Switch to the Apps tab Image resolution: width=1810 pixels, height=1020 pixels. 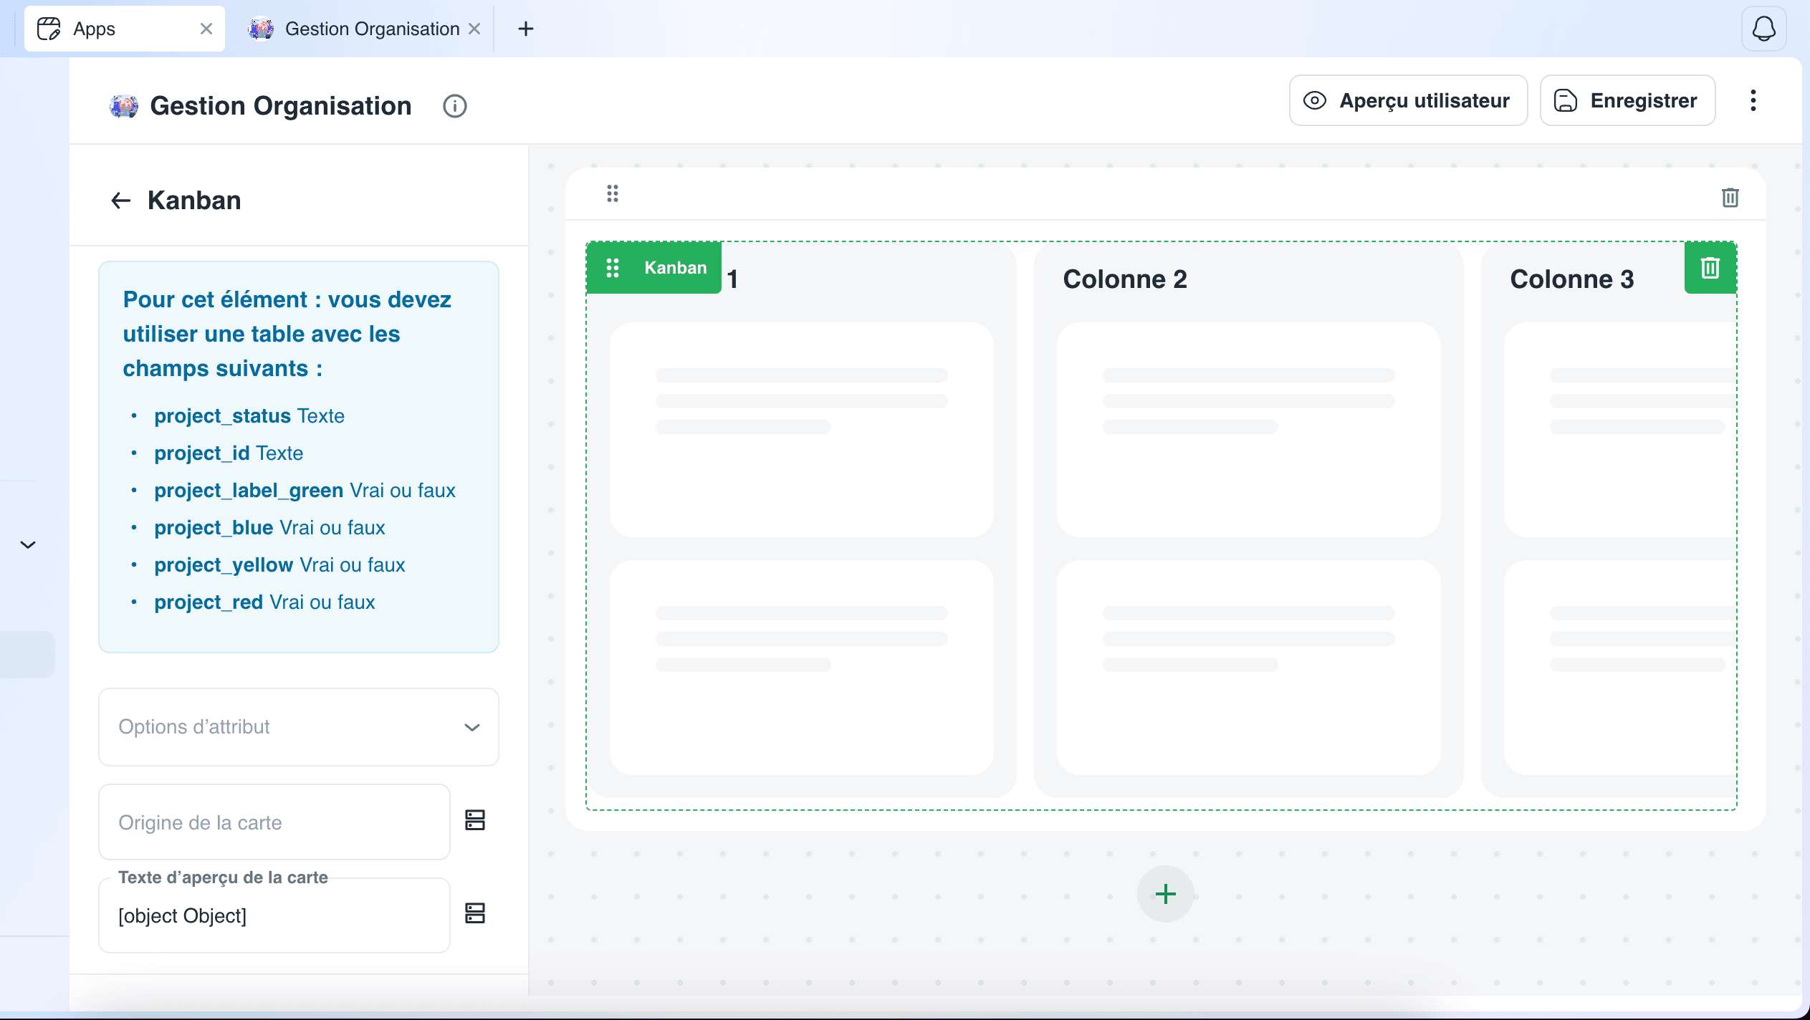click(125, 29)
